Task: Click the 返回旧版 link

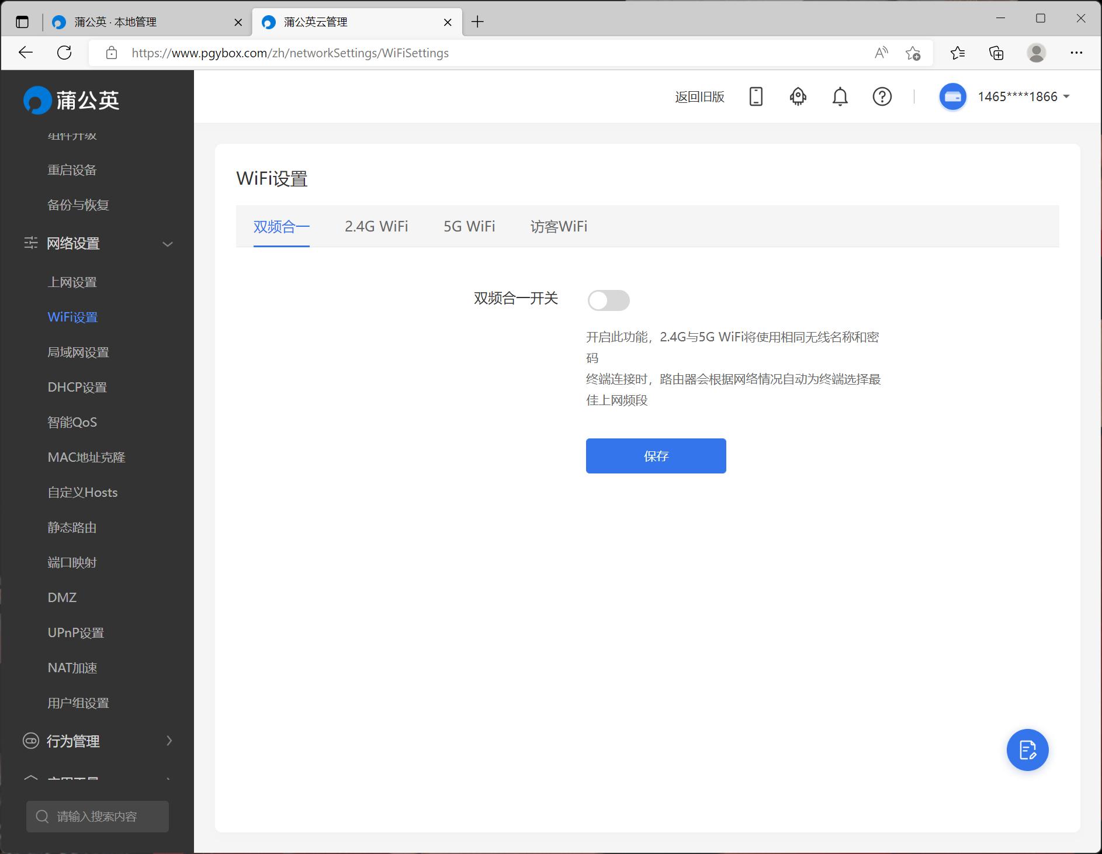Action: [699, 96]
